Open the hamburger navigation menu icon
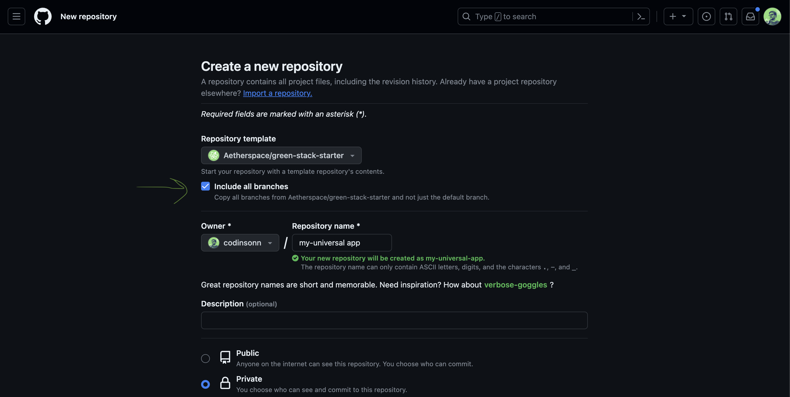The height and width of the screenshot is (397, 790). 16,16
